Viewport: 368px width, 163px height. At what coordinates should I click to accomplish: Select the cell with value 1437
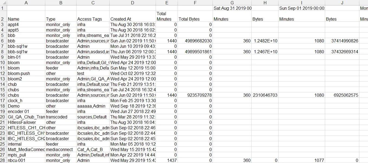(167, 161)
